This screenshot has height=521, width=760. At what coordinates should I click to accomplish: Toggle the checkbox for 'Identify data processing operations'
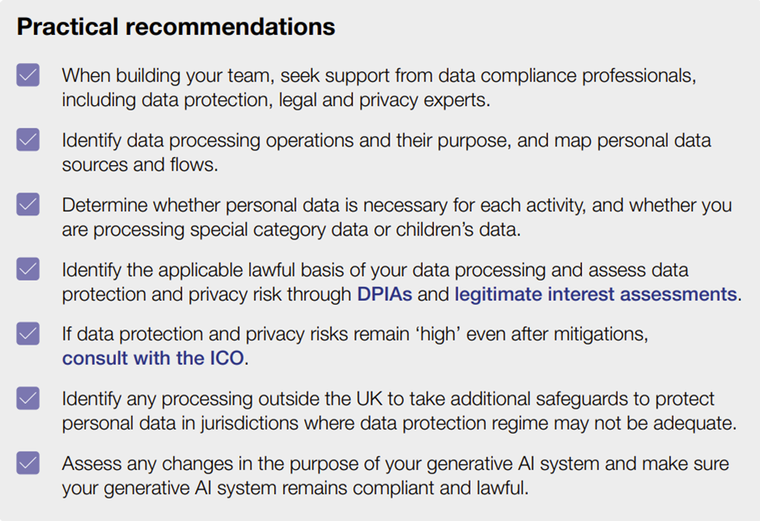pyautogui.click(x=28, y=140)
